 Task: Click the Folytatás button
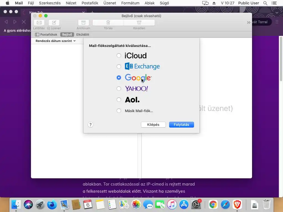pyautogui.click(x=181, y=124)
